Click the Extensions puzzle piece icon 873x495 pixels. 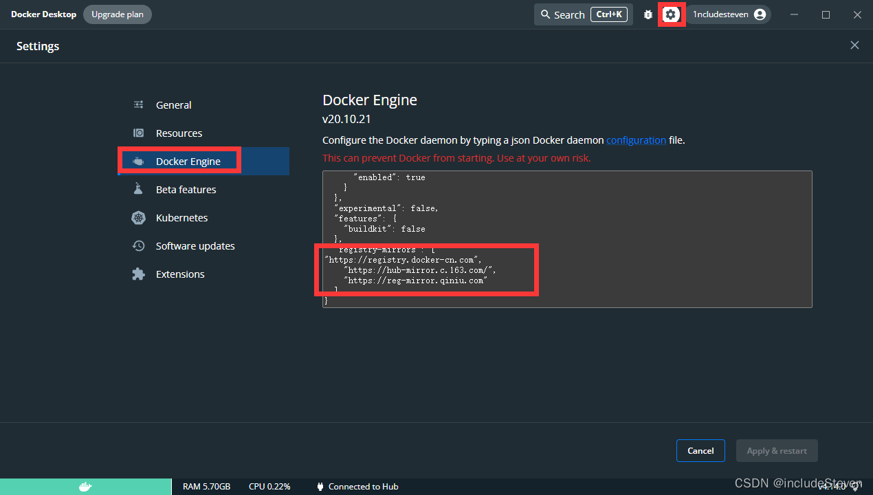point(138,274)
